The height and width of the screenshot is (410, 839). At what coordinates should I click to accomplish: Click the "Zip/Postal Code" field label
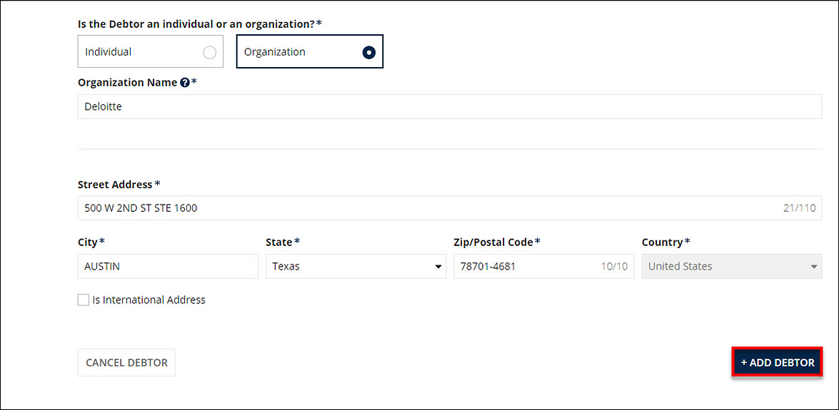coord(493,242)
